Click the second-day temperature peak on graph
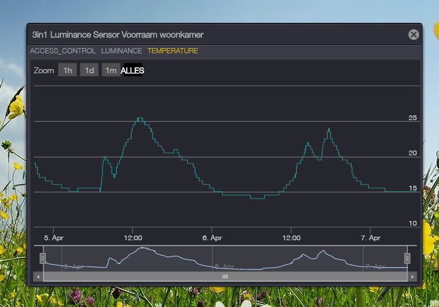Viewport: 439px width, 307px height. (329, 128)
